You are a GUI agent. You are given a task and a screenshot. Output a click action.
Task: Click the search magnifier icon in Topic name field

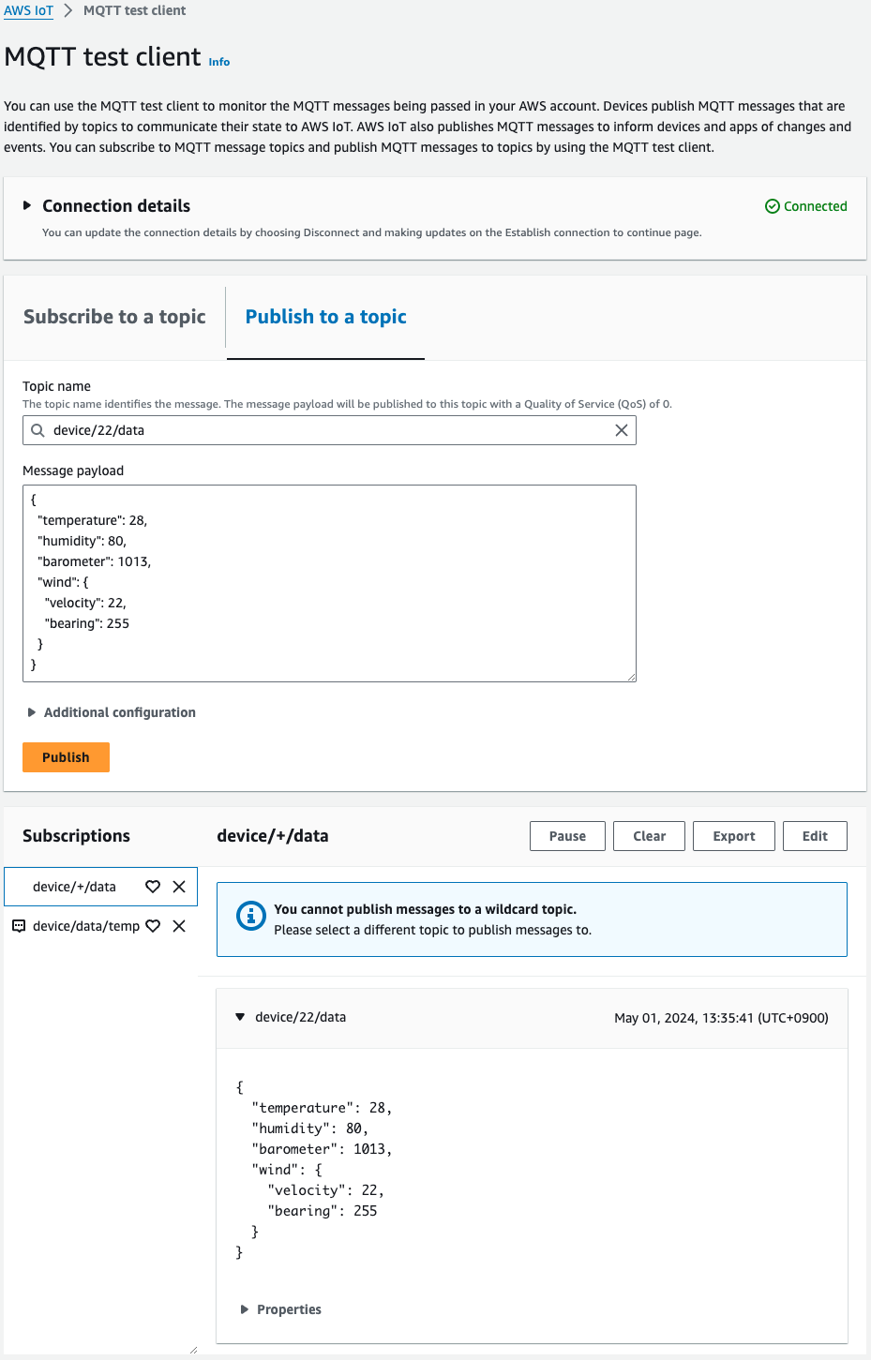38,429
